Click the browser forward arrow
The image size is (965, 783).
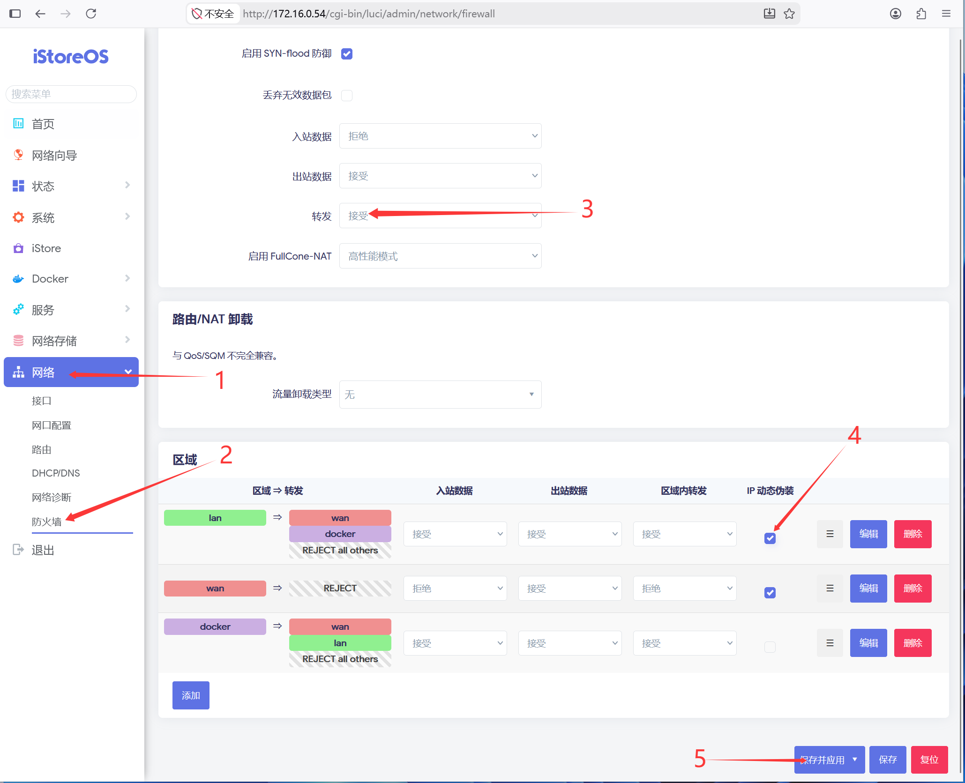(x=66, y=14)
